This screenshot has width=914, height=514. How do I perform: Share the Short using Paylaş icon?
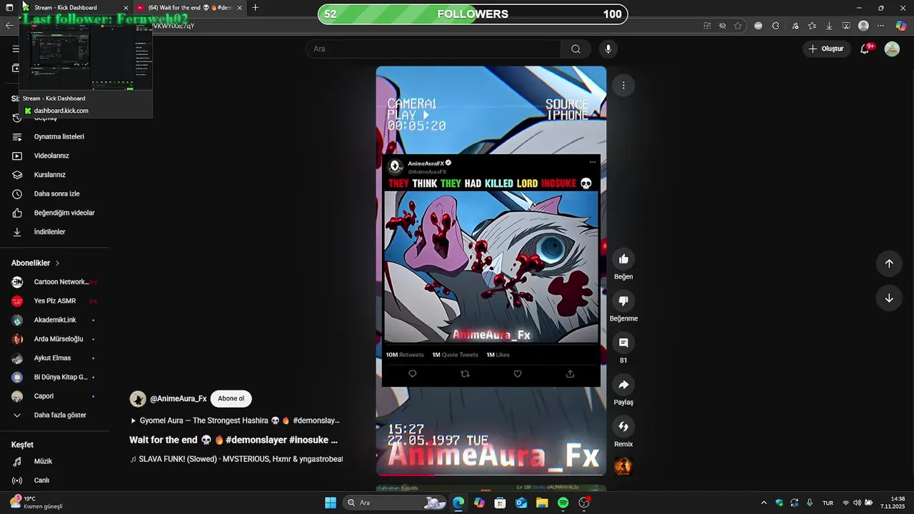623,385
